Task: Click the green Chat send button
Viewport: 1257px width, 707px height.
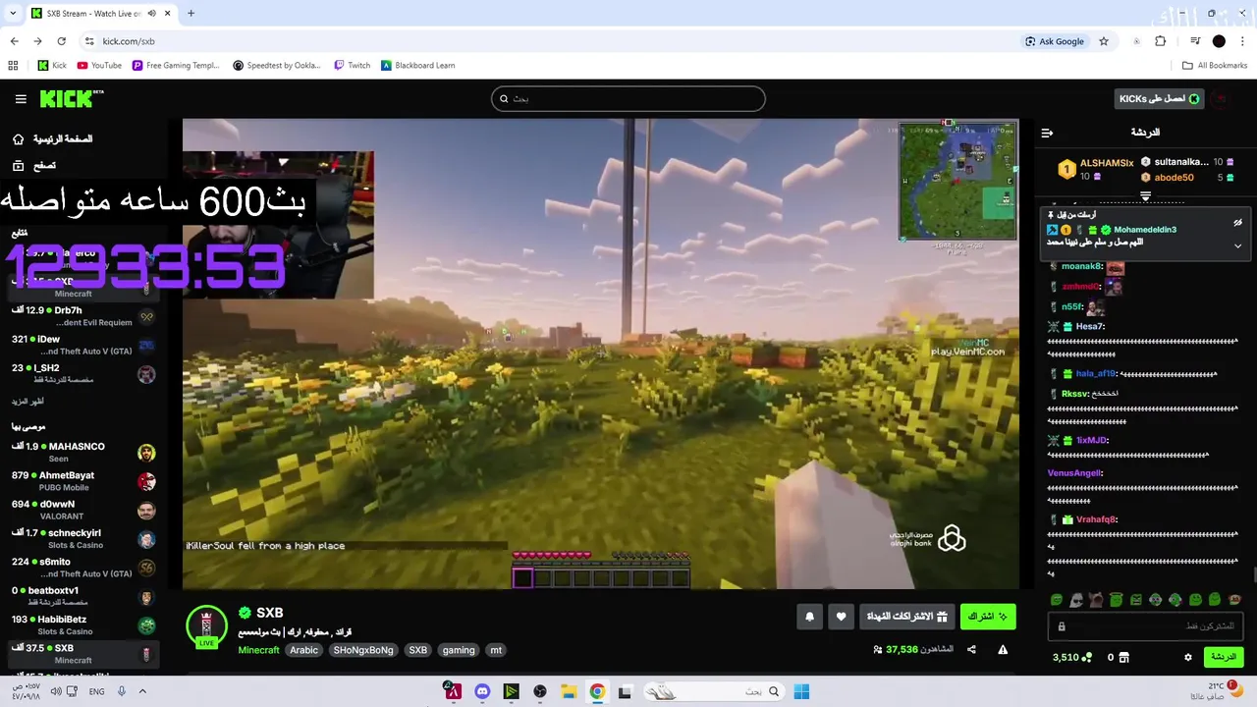Action: [1224, 657]
